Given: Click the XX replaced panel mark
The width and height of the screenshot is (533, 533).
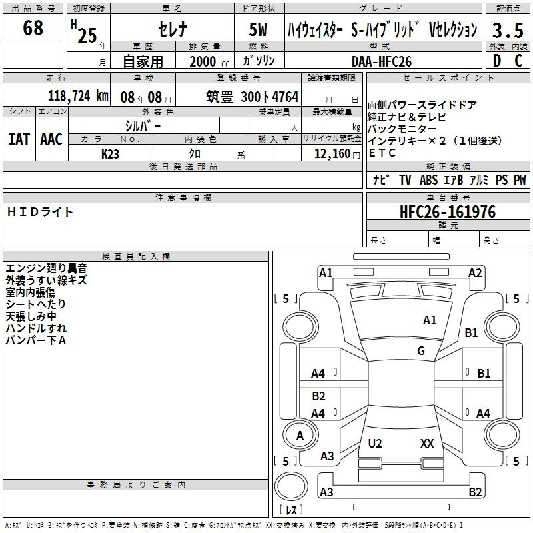Looking at the screenshot, I should point(427,443).
